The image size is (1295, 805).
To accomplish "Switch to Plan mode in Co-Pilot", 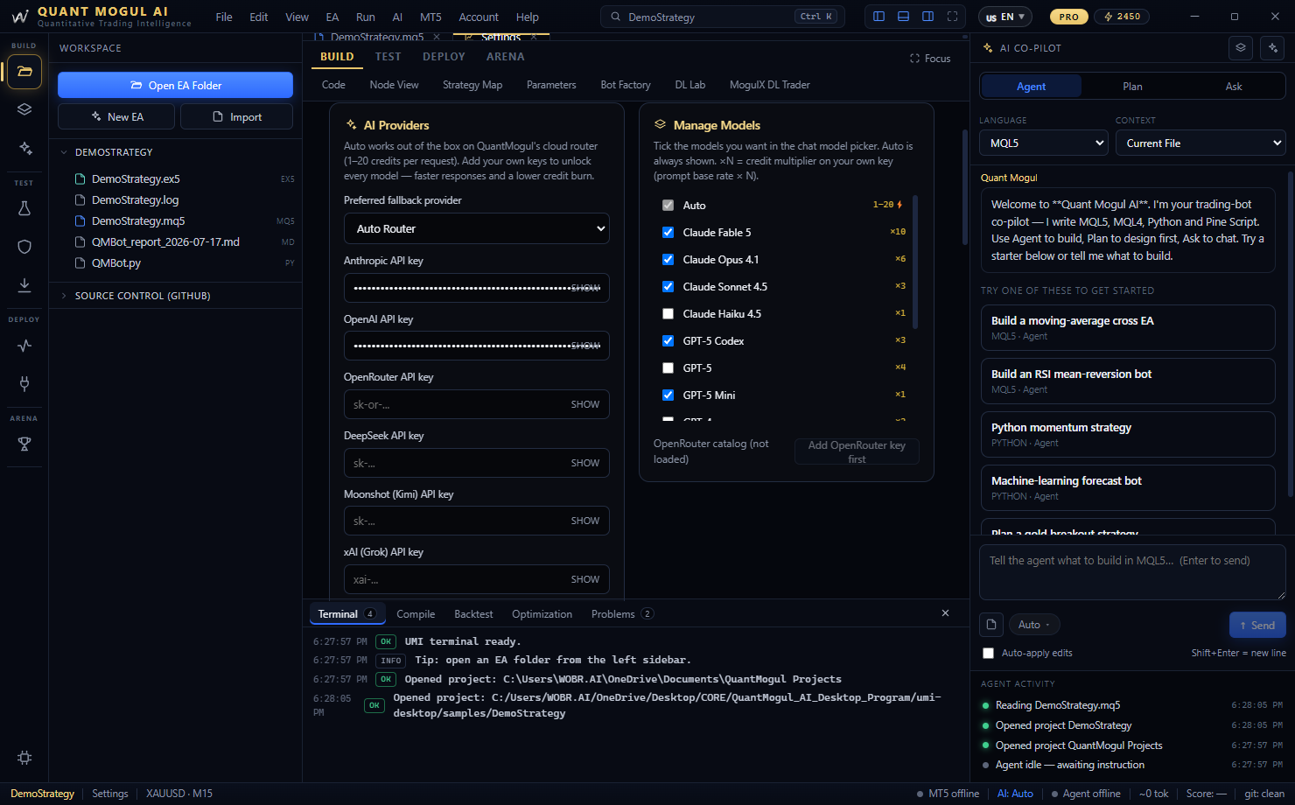I will (1132, 86).
